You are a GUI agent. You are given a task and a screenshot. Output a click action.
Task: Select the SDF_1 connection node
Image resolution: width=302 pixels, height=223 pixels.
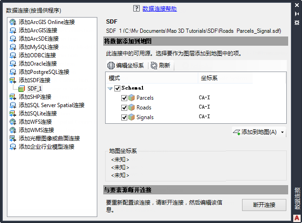pos(35,89)
